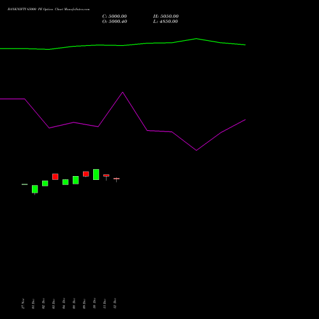
Task: Click the 04 Dec date label
Action: coord(64,304)
